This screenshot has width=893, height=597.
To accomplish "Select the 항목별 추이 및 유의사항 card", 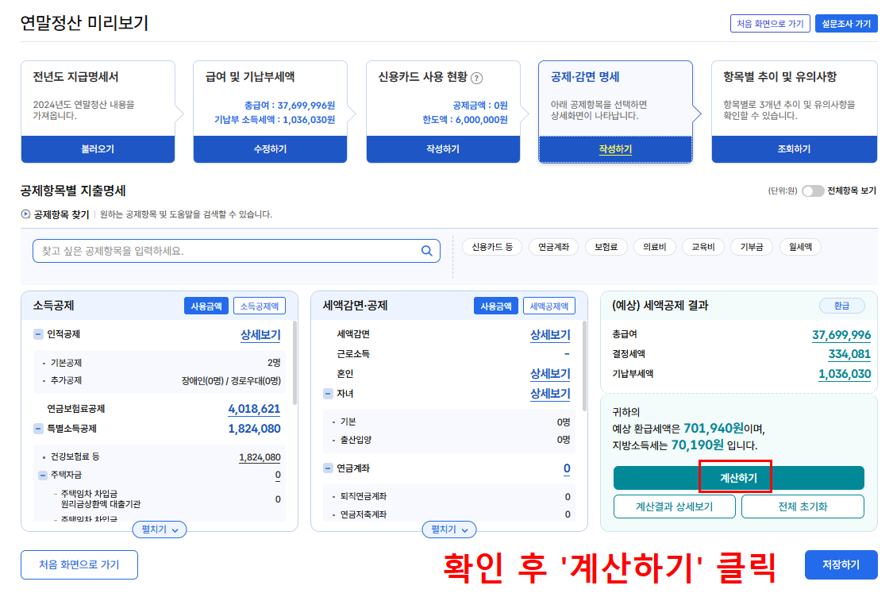I will (794, 103).
